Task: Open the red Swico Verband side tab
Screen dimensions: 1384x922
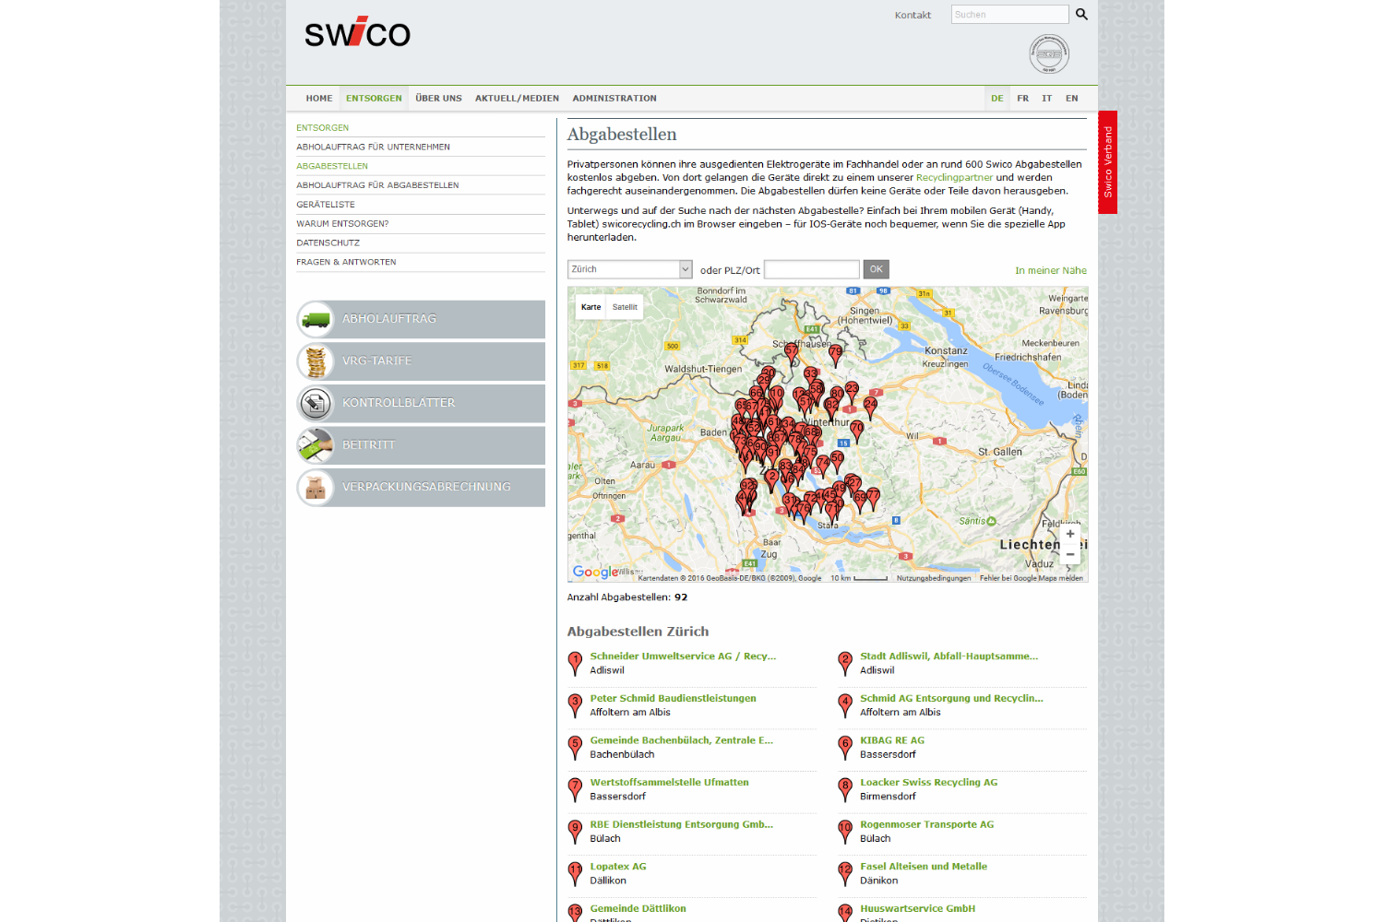Action: click(x=1107, y=162)
